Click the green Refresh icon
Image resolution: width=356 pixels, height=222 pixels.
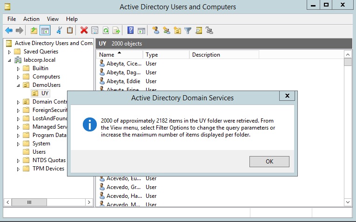[106, 30]
